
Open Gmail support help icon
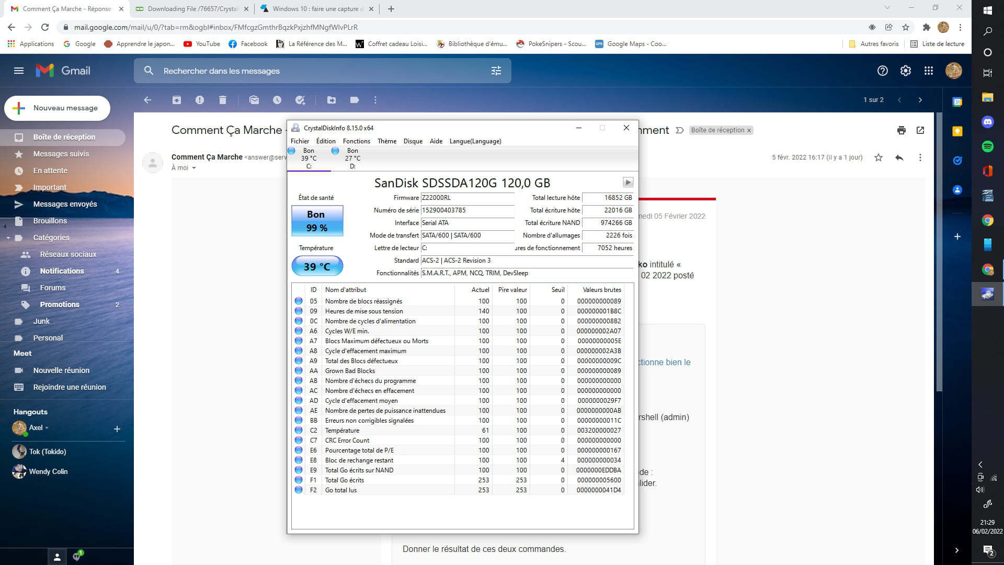click(883, 71)
